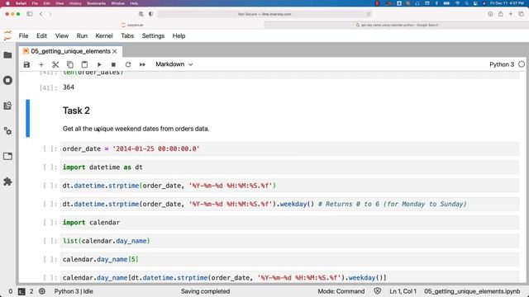Viewport: 529px width, 297px height.
Task: Open the cell type Markdown dropdown
Action: pyautogui.click(x=174, y=64)
